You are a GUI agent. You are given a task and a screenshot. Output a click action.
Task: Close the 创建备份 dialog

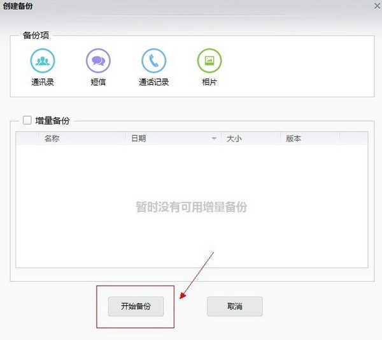point(377,6)
